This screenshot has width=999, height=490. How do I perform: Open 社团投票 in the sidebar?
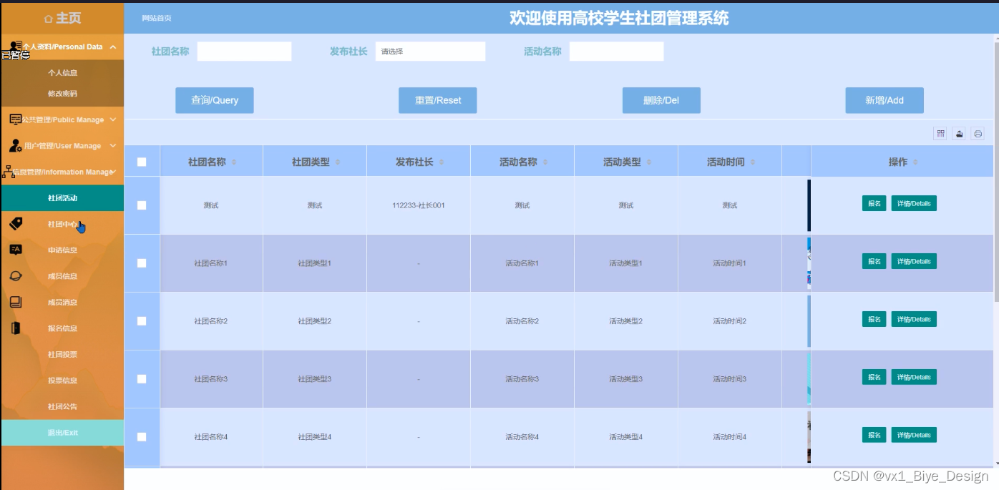(62, 354)
